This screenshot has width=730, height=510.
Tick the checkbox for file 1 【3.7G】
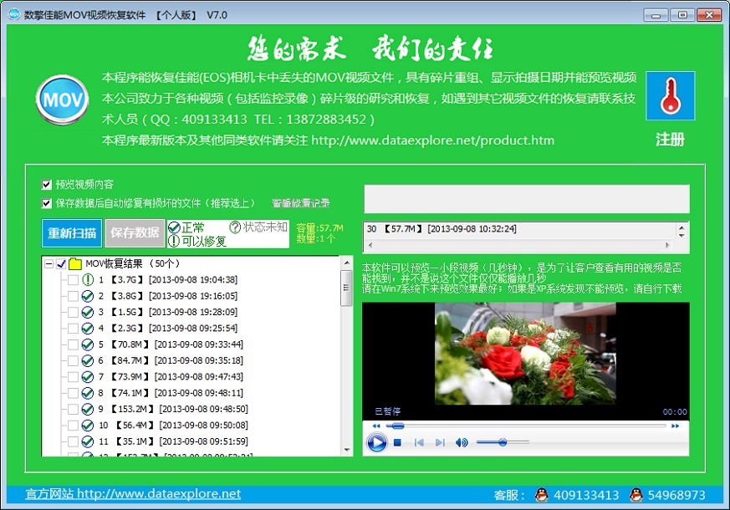[x=74, y=280]
